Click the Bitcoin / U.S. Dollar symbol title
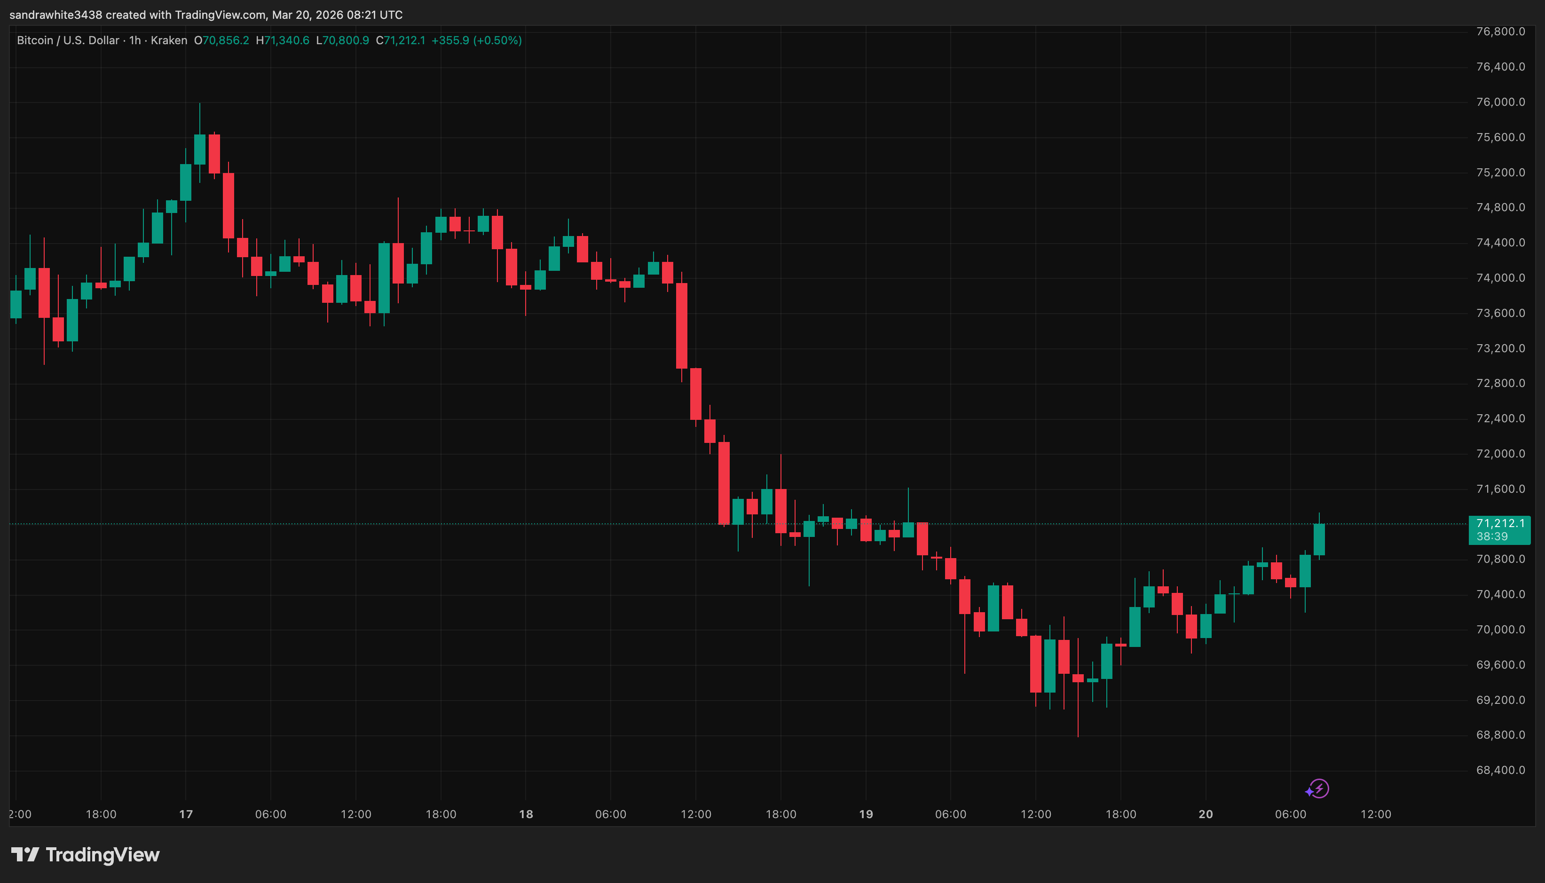The image size is (1545, 883). (68, 40)
